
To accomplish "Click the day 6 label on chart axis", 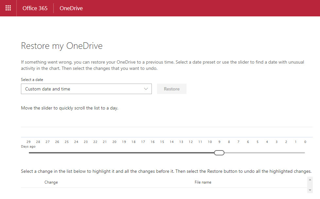I will 248,142.
